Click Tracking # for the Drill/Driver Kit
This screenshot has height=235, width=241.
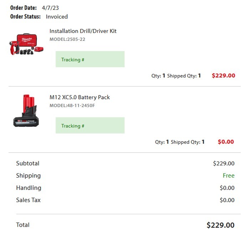(90, 59)
